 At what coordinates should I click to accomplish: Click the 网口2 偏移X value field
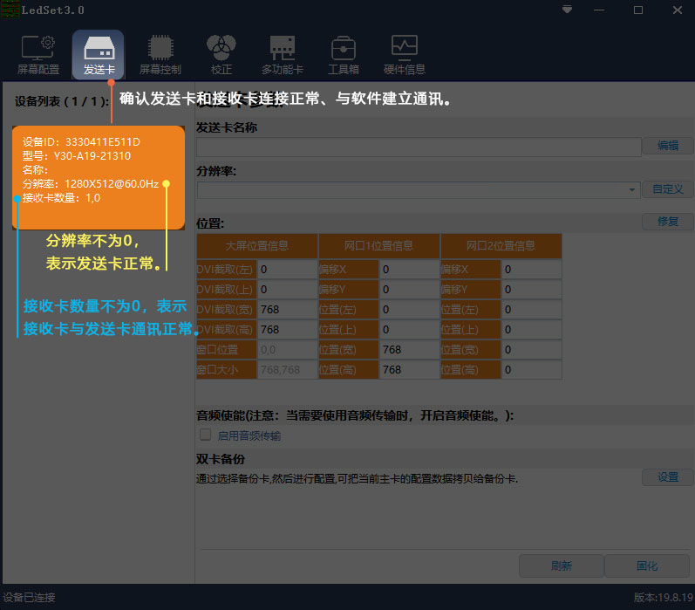click(531, 270)
